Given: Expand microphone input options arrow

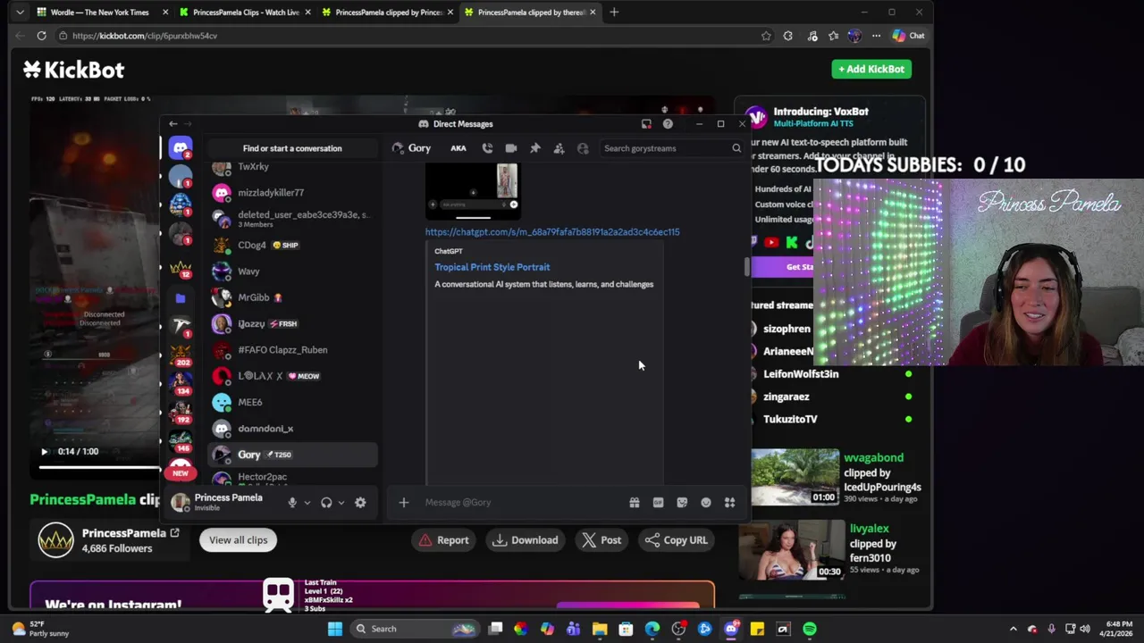Looking at the screenshot, I should point(307,503).
